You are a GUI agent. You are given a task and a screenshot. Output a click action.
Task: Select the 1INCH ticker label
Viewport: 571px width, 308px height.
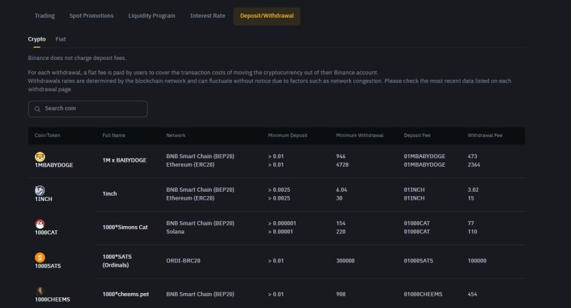coord(44,199)
